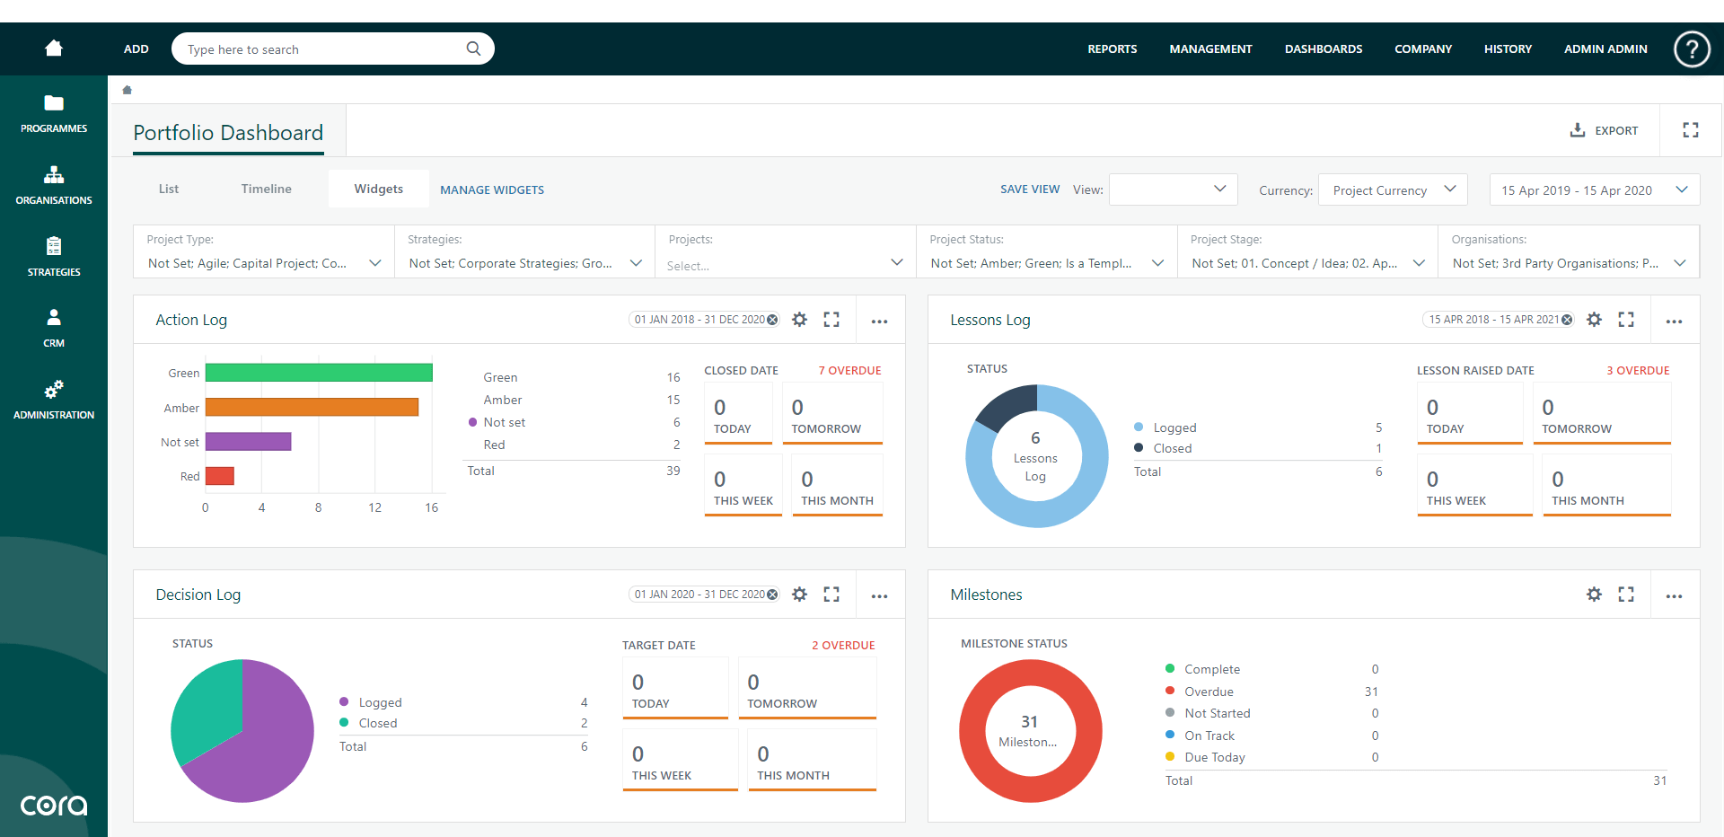Click Amber bar in Action Log chart

[312, 407]
